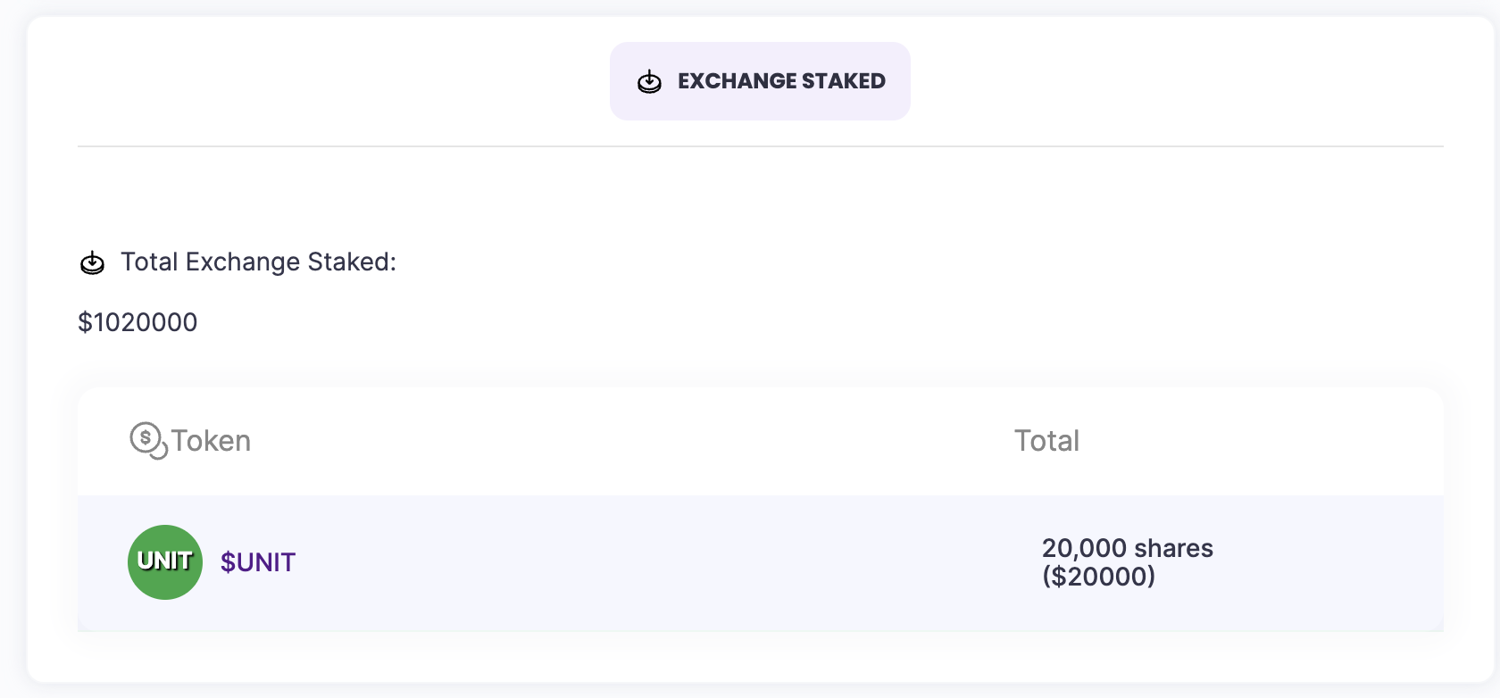
Task: Click the white UNIT text inside green circle
Action: (x=165, y=561)
